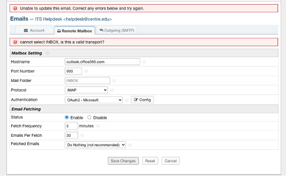The image size is (286, 176).
Task: Click help icon next to Hostname field
Action: 144,62
